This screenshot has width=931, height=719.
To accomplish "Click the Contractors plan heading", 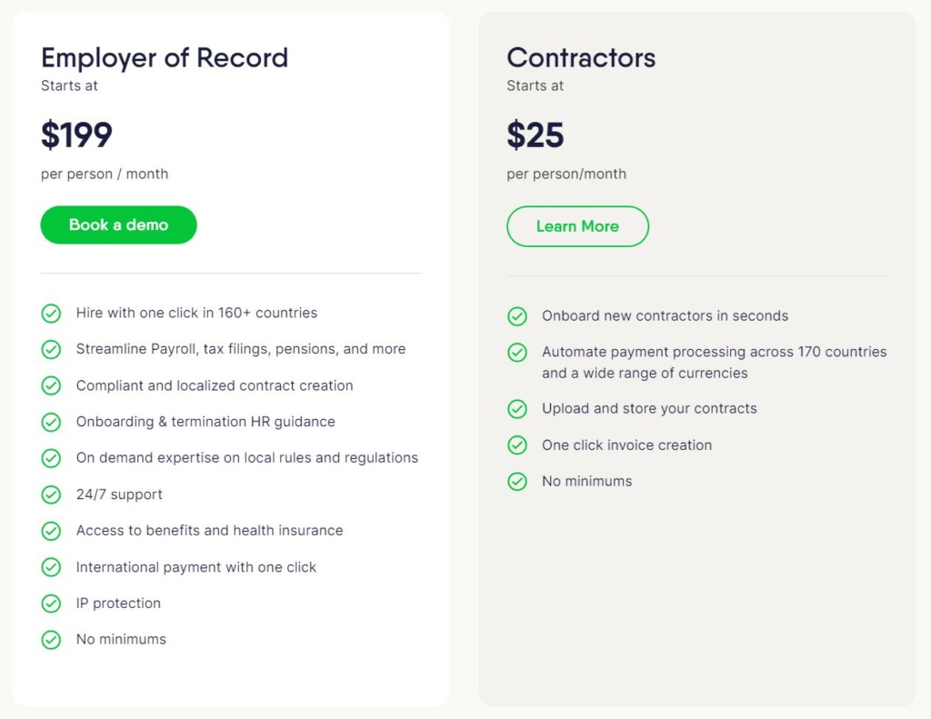I will [581, 58].
